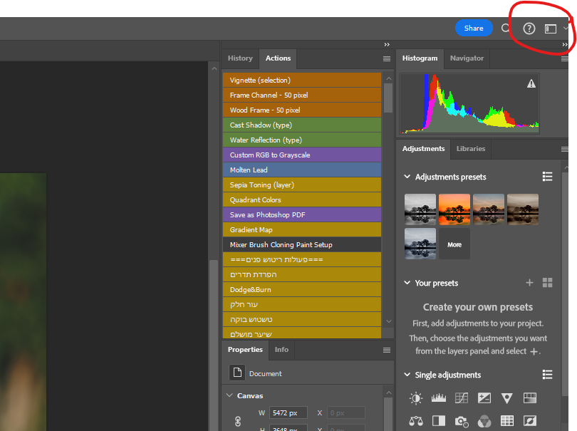Toggle Your presets grid view icon

pyautogui.click(x=547, y=283)
